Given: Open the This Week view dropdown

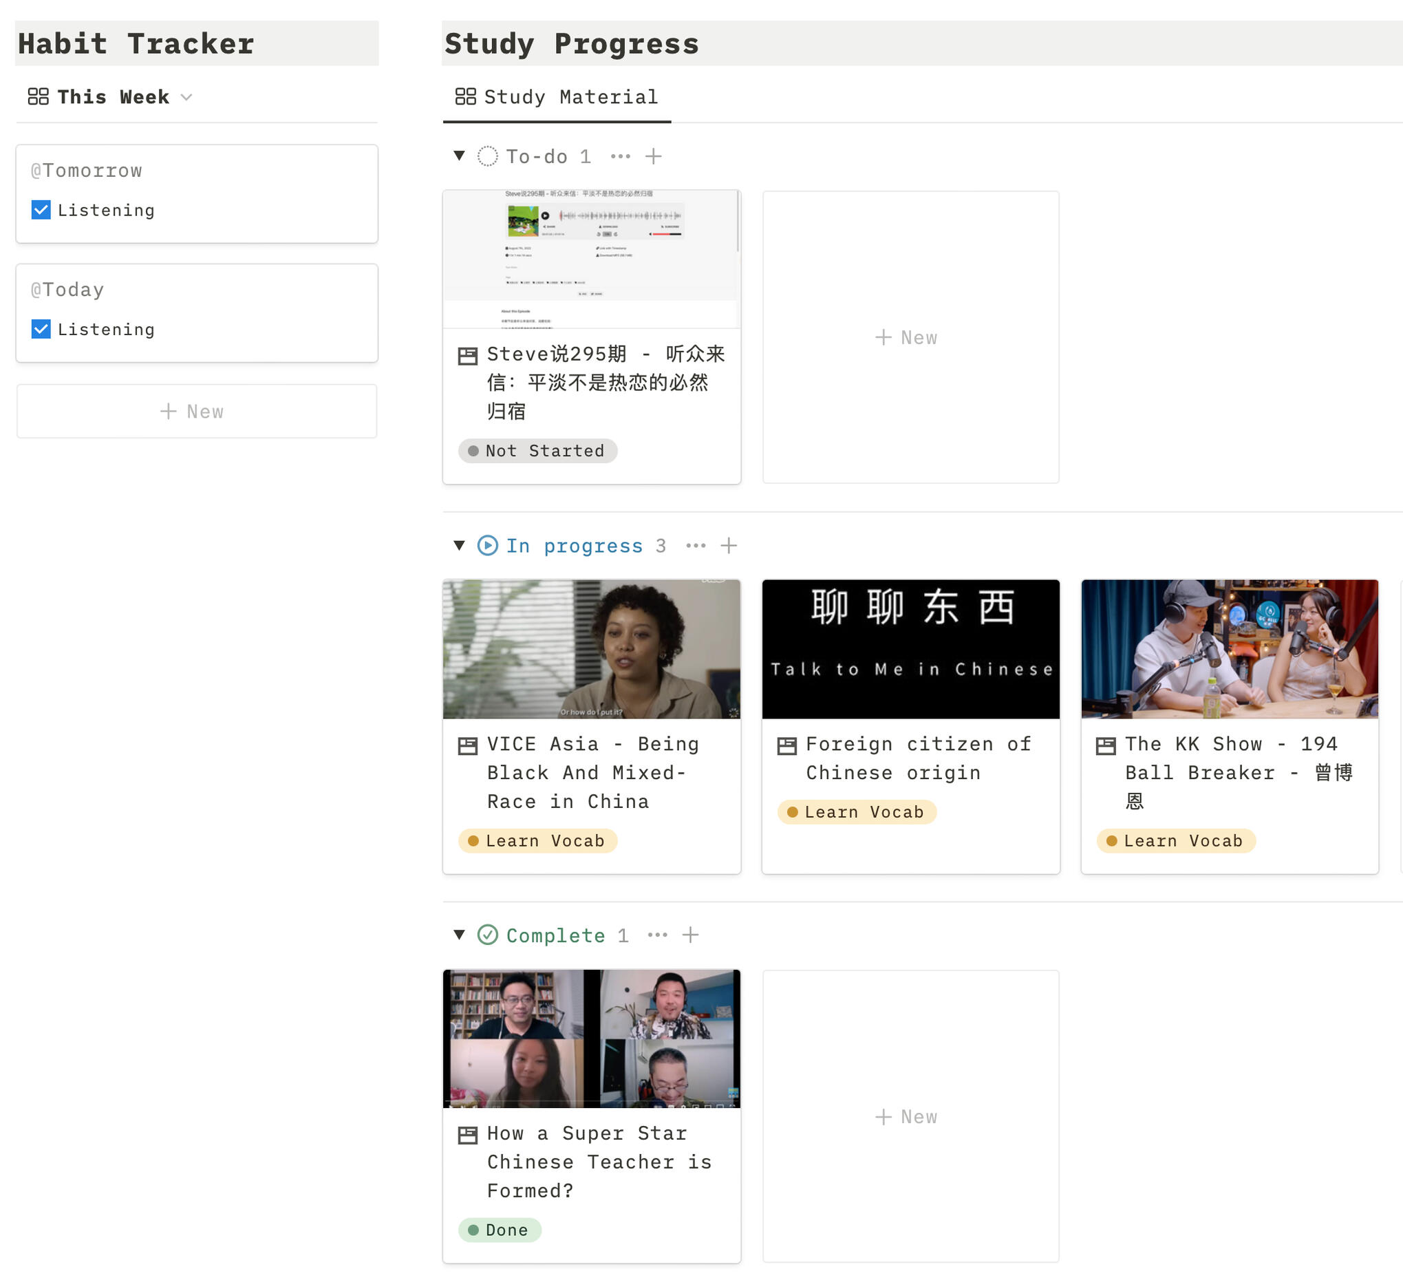Looking at the screenshot, I should tap(186, 98).
